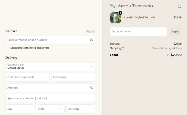The height and width of the screenshot is (115, 187).
Task: Expand the State dropdown
Action: tap(50, 109)
